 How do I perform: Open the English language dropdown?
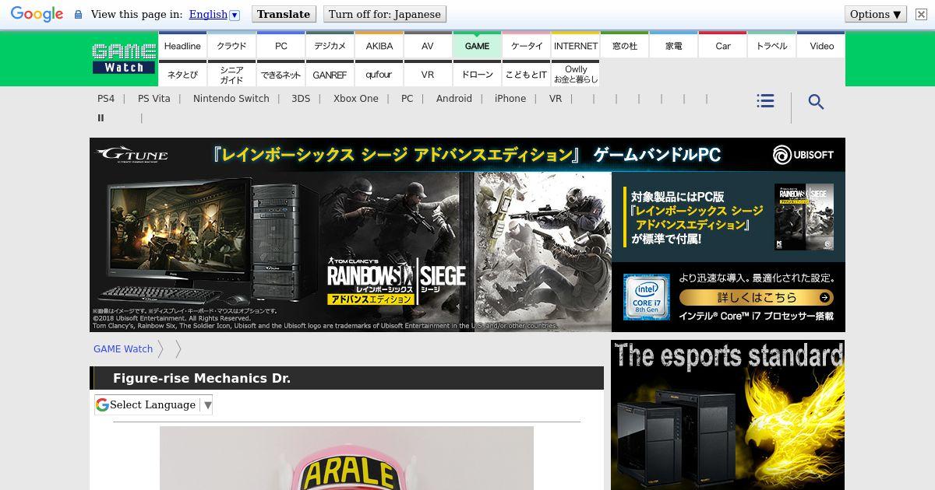[214, 14]
